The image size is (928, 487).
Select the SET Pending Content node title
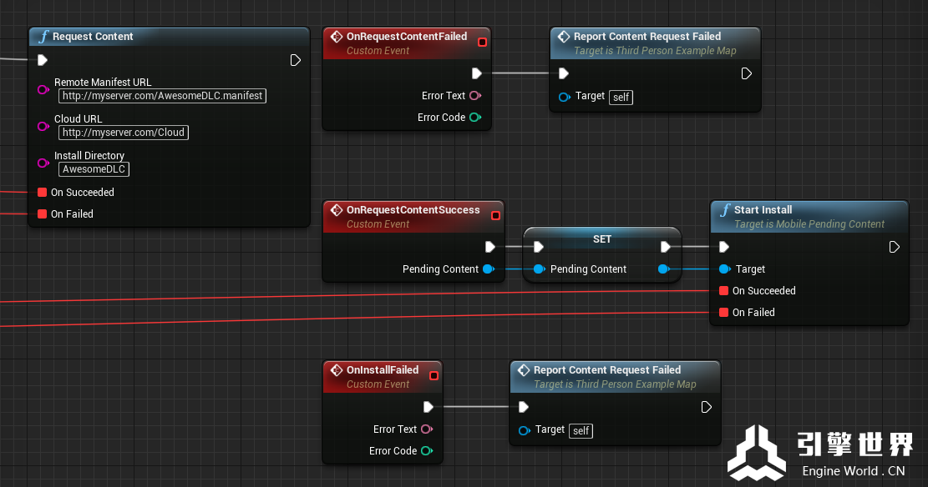coord(602,239)
